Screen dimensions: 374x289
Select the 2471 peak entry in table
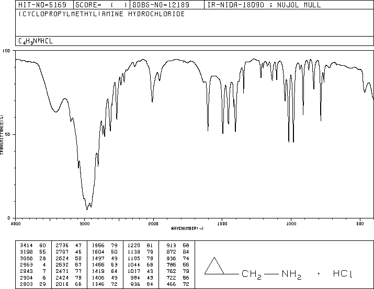tap(69, 271)
